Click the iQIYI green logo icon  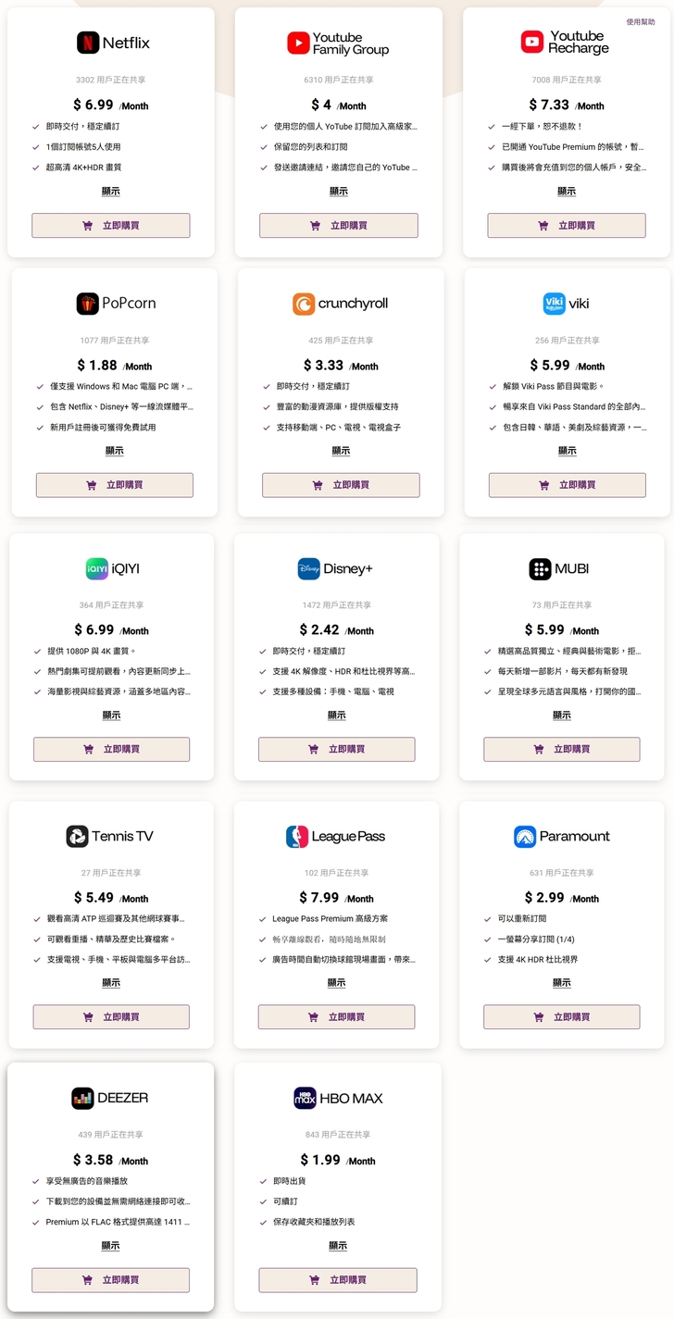(x=97, y=569)
